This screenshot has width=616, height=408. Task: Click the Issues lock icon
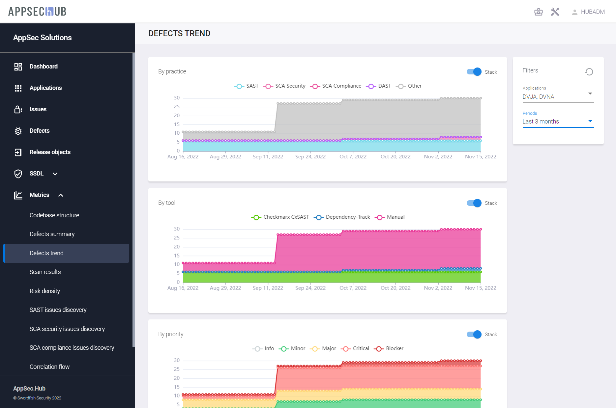[x=18, y=109]
